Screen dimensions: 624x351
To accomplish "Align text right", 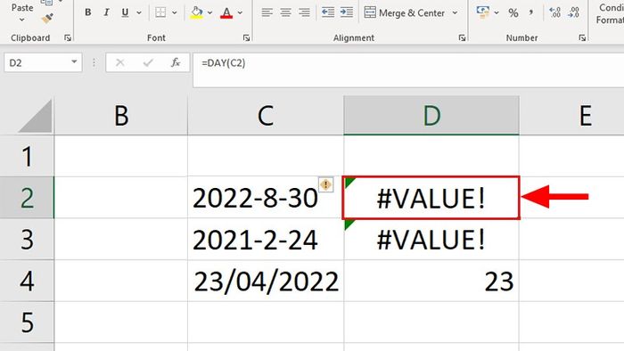I will [304, 12].
